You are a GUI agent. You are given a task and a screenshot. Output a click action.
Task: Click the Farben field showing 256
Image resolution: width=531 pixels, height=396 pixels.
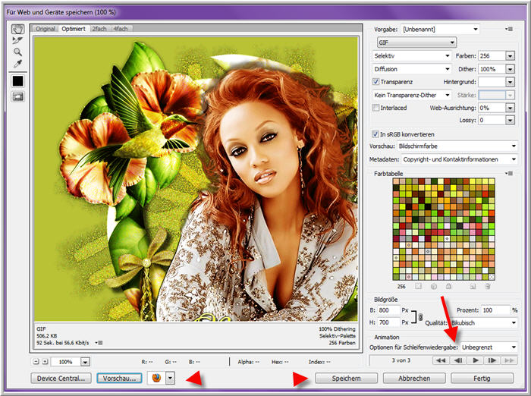pyautogui.click(x=492, y=56)
